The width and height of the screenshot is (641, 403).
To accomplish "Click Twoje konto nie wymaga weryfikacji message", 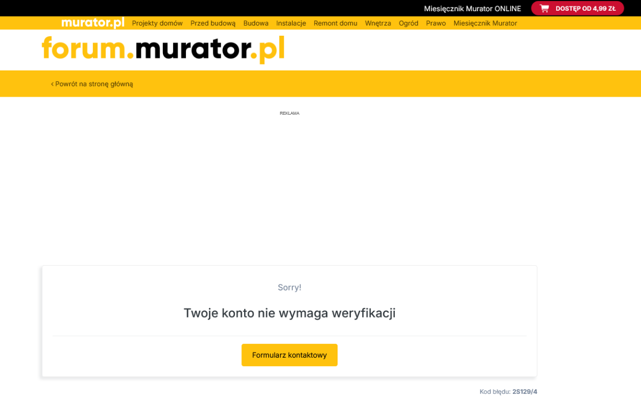I will [x=290, y=313].
